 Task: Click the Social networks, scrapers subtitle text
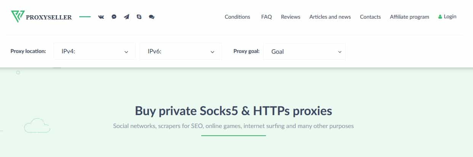pyautogui.click(x=233, y=126)
